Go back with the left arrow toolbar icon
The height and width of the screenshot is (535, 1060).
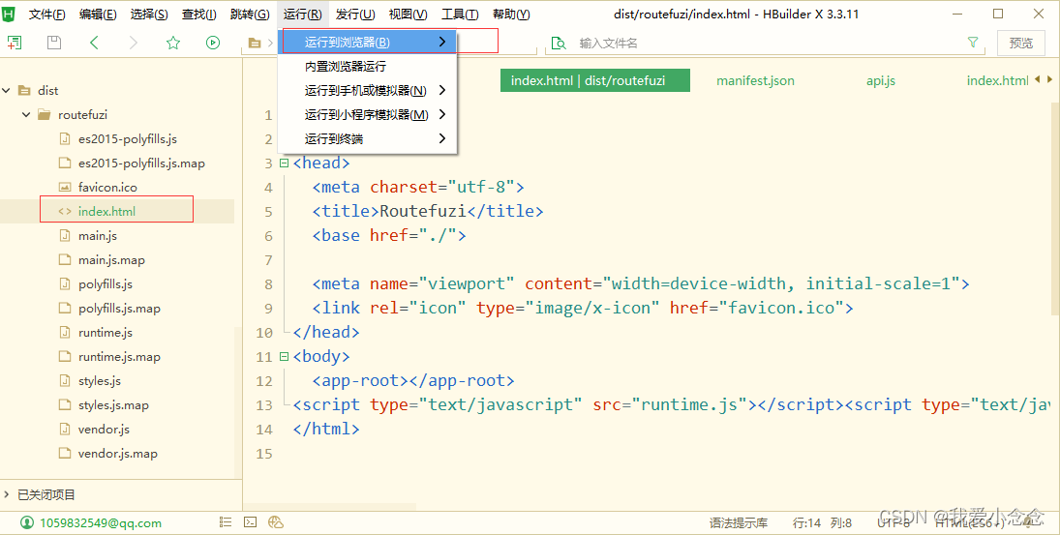pos(94,43)
